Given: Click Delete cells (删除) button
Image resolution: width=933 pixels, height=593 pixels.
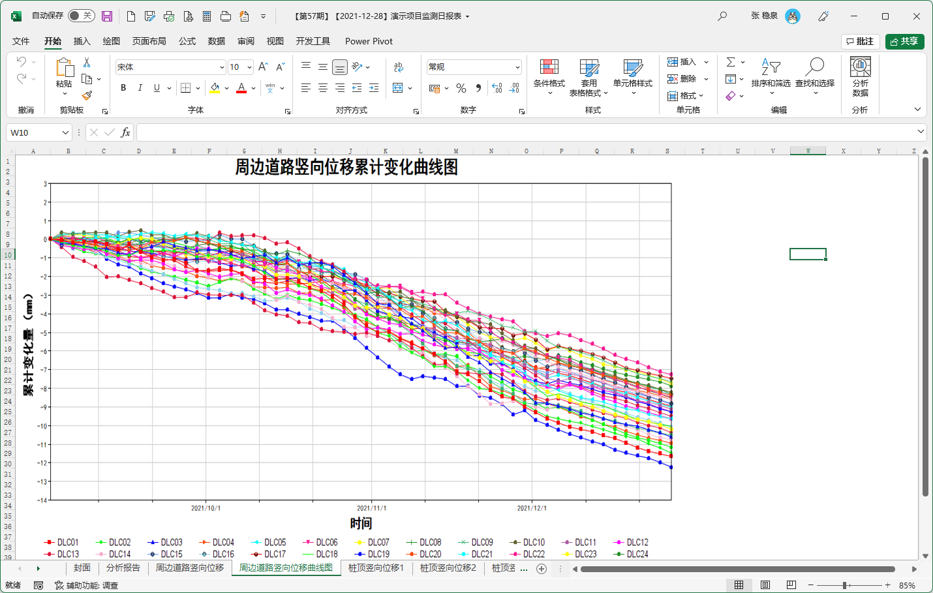Looking at the screenshot, I should tap(682, 79).
